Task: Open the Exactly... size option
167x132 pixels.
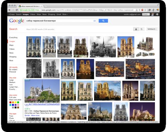Action: (x=13, y=89)
